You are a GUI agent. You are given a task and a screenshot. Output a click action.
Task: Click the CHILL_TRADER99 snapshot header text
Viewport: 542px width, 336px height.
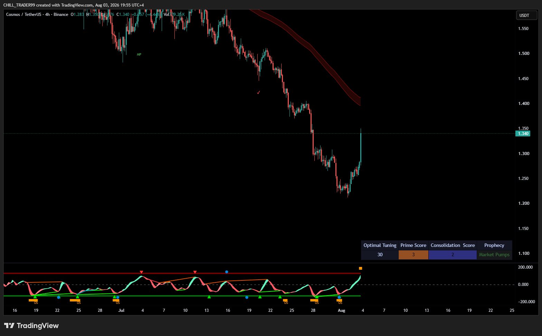(x=74, y=5)
